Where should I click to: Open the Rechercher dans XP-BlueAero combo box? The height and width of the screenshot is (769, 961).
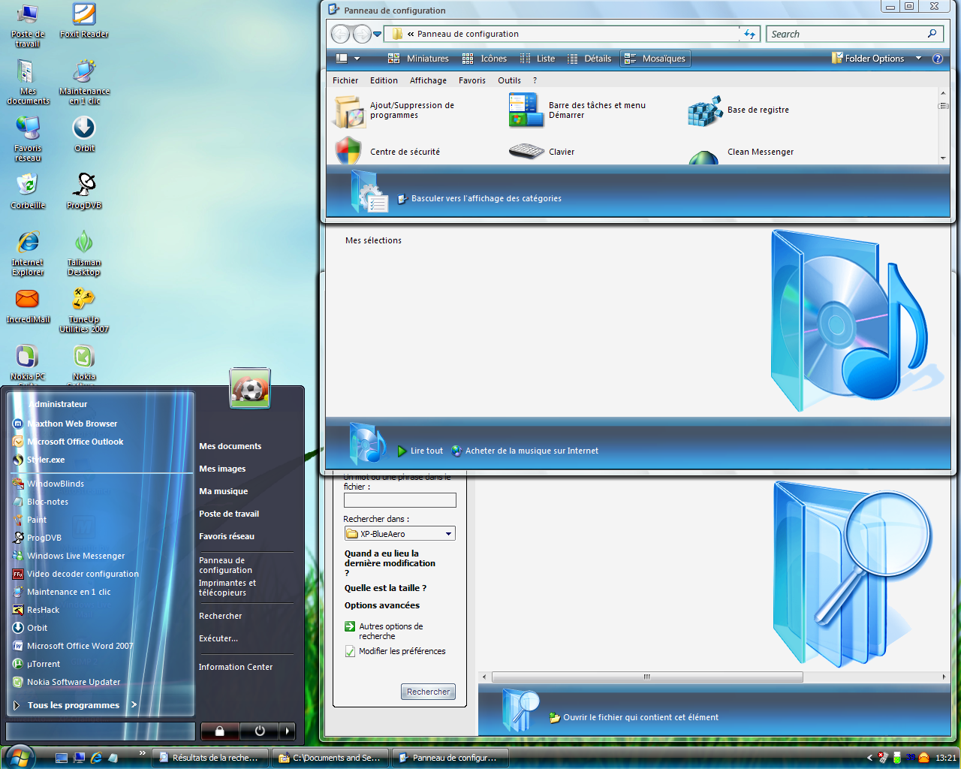(448, 533)
